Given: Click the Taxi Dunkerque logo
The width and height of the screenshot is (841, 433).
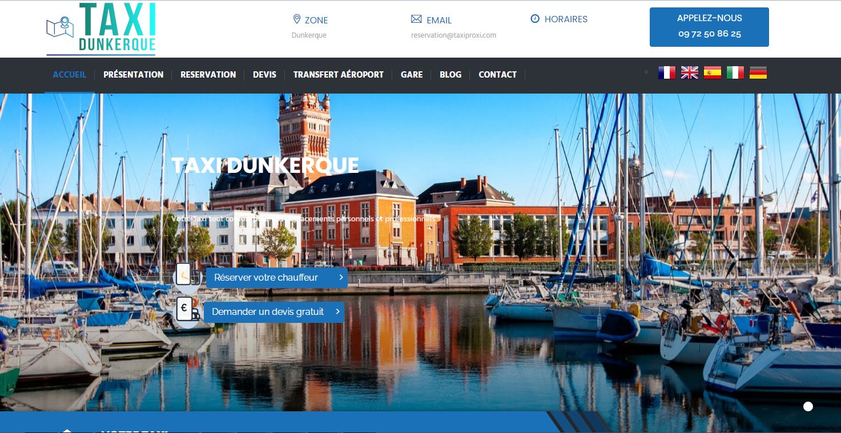Looking at the screenshot, I should (100, 29).
